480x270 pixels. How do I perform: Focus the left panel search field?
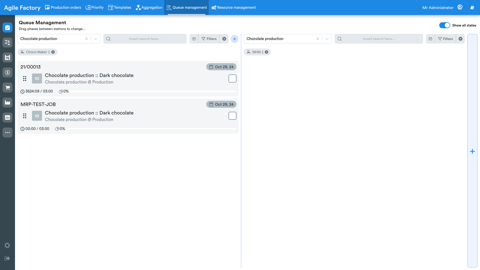[x=145, y=39]
